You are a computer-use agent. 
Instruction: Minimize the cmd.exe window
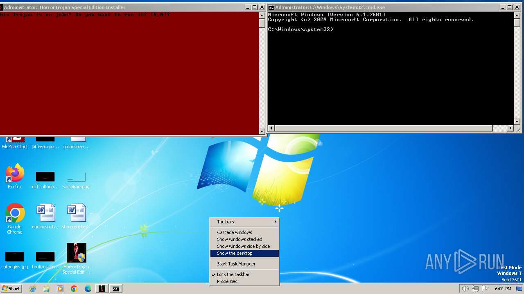(x=503, y=7)
